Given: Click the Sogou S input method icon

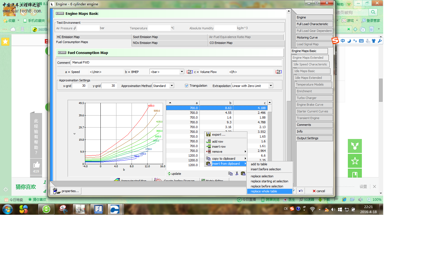Looking at the screenshot, I should (335, 41).
